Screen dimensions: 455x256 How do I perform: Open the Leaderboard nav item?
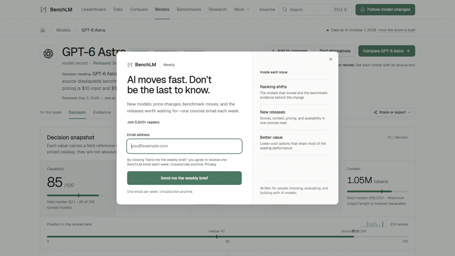[93, 10]
